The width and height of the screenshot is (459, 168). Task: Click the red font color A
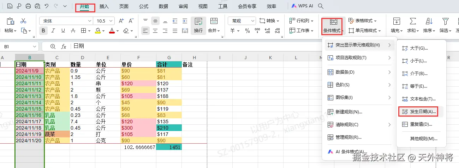(112, 31)
